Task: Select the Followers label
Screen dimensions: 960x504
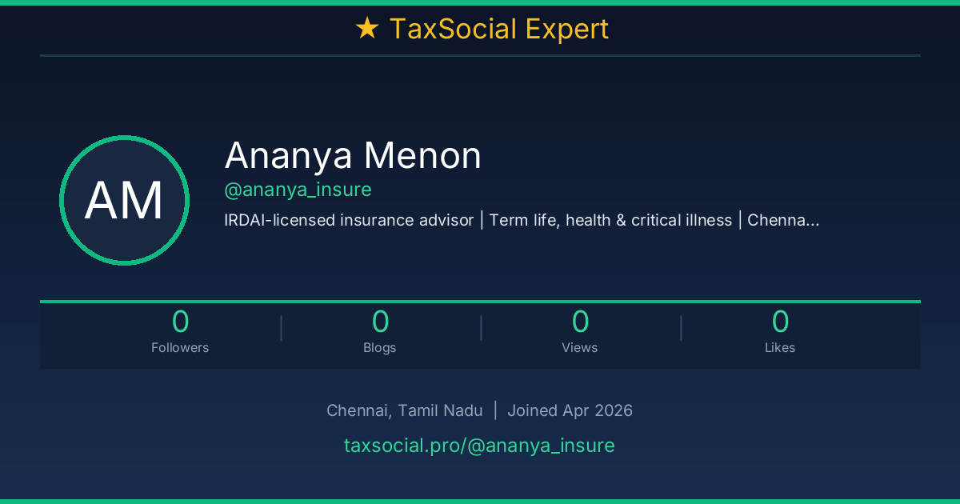Action: click(180, 347)
